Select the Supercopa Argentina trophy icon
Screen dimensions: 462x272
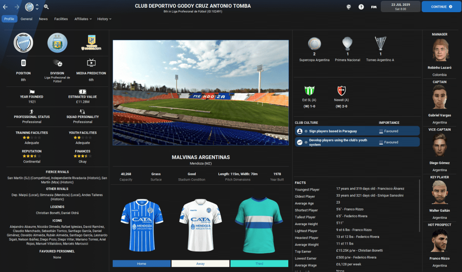[x=314, y=45]
